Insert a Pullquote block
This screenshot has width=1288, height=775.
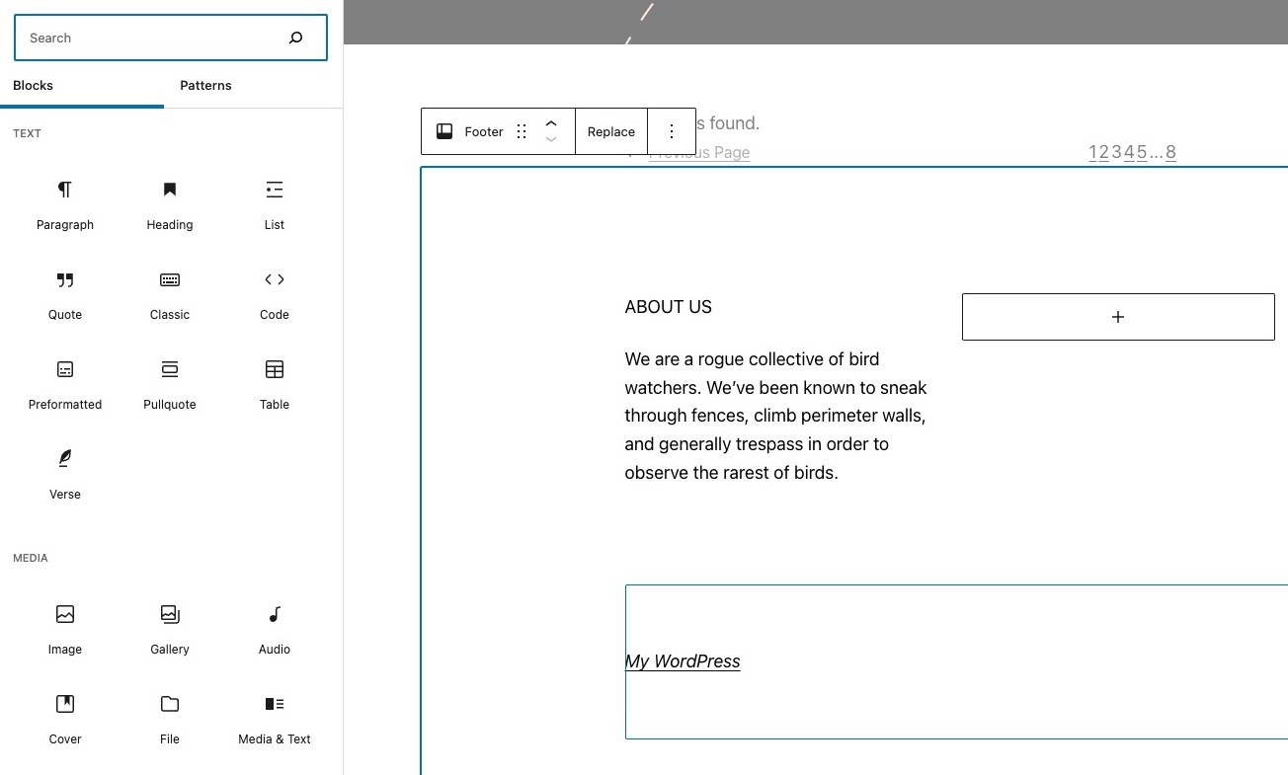tap(170, 385)
